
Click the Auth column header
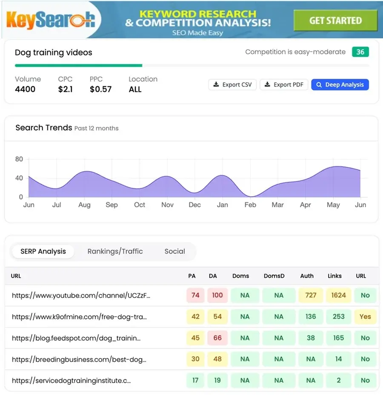(307, 276)
